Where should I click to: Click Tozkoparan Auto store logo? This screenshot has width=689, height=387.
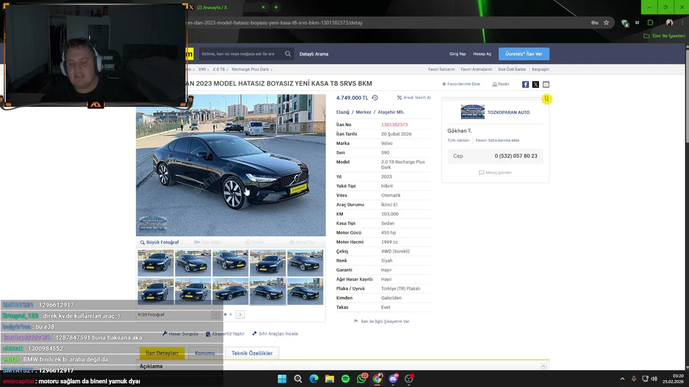click(473, 112)
